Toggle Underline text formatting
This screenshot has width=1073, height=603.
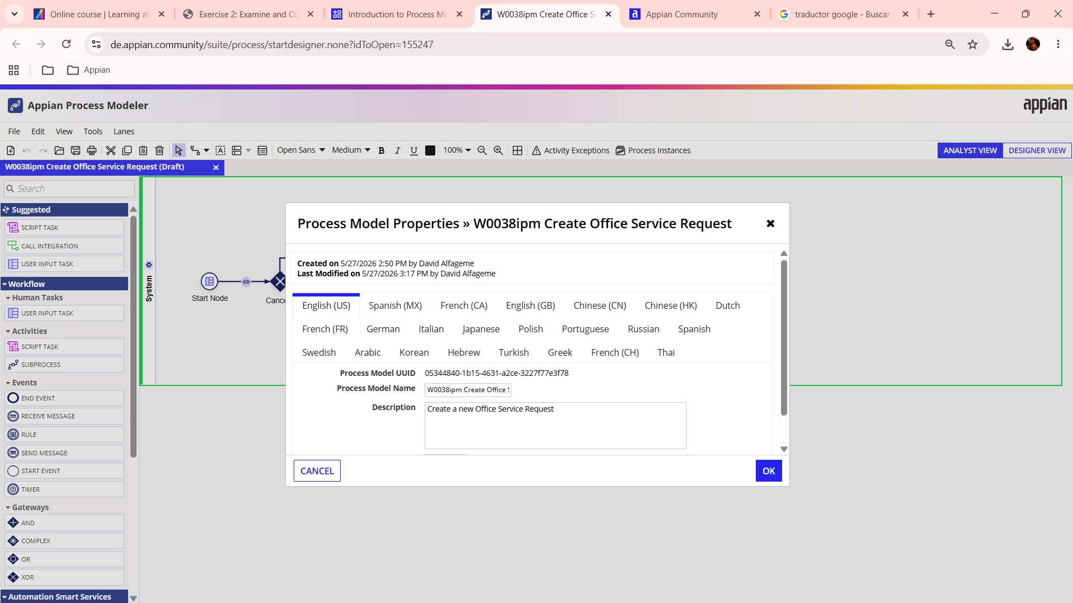pyautogui.click(x=414, y=150)
